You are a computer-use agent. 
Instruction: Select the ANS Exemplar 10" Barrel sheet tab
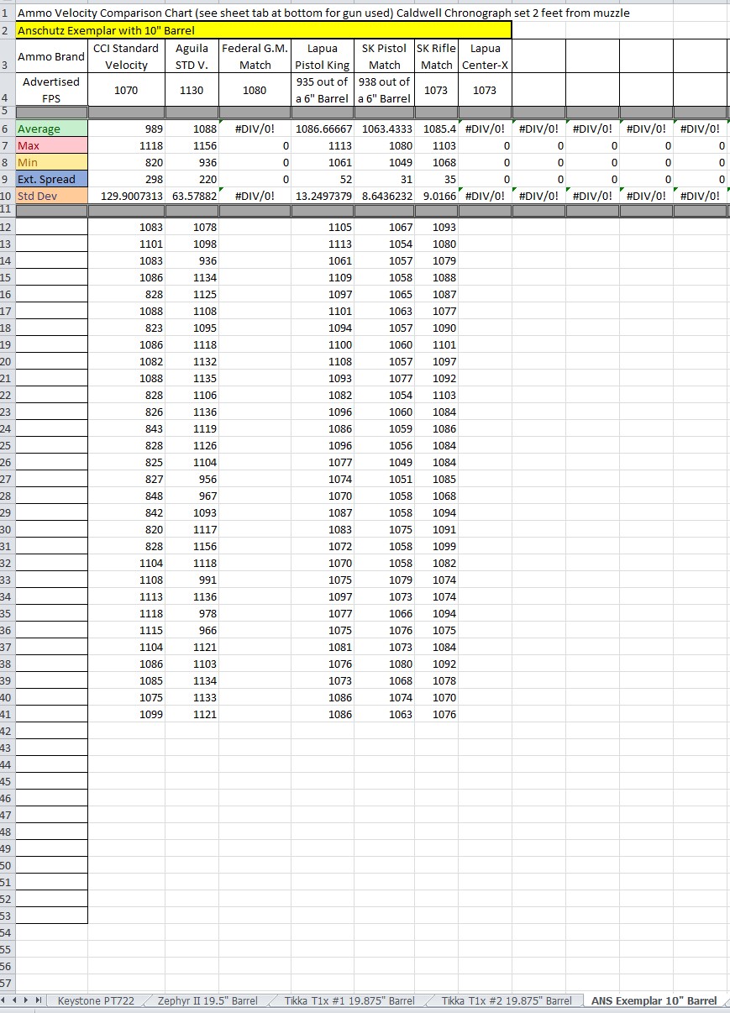point(654,1000)
